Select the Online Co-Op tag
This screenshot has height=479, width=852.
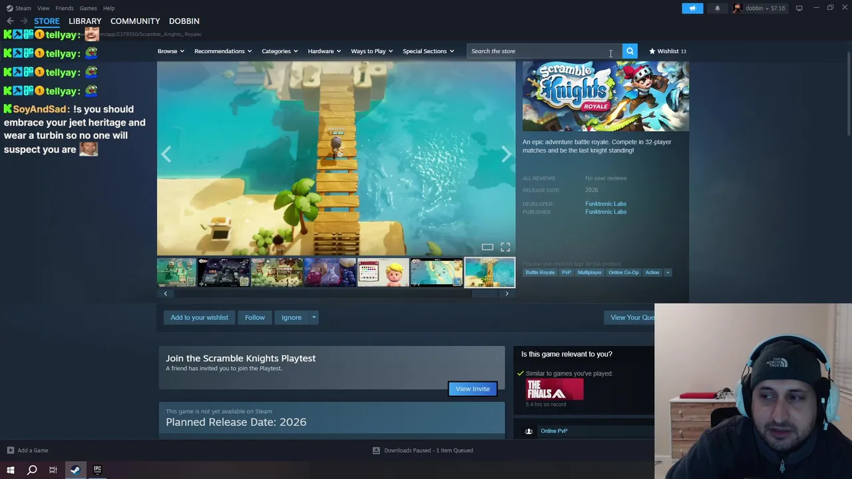(624, 272)
